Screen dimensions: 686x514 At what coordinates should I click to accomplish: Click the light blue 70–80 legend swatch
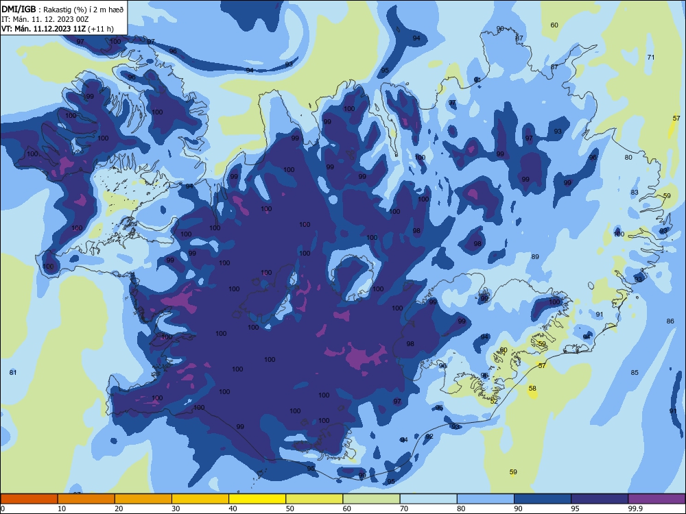[x=428, y=499]
